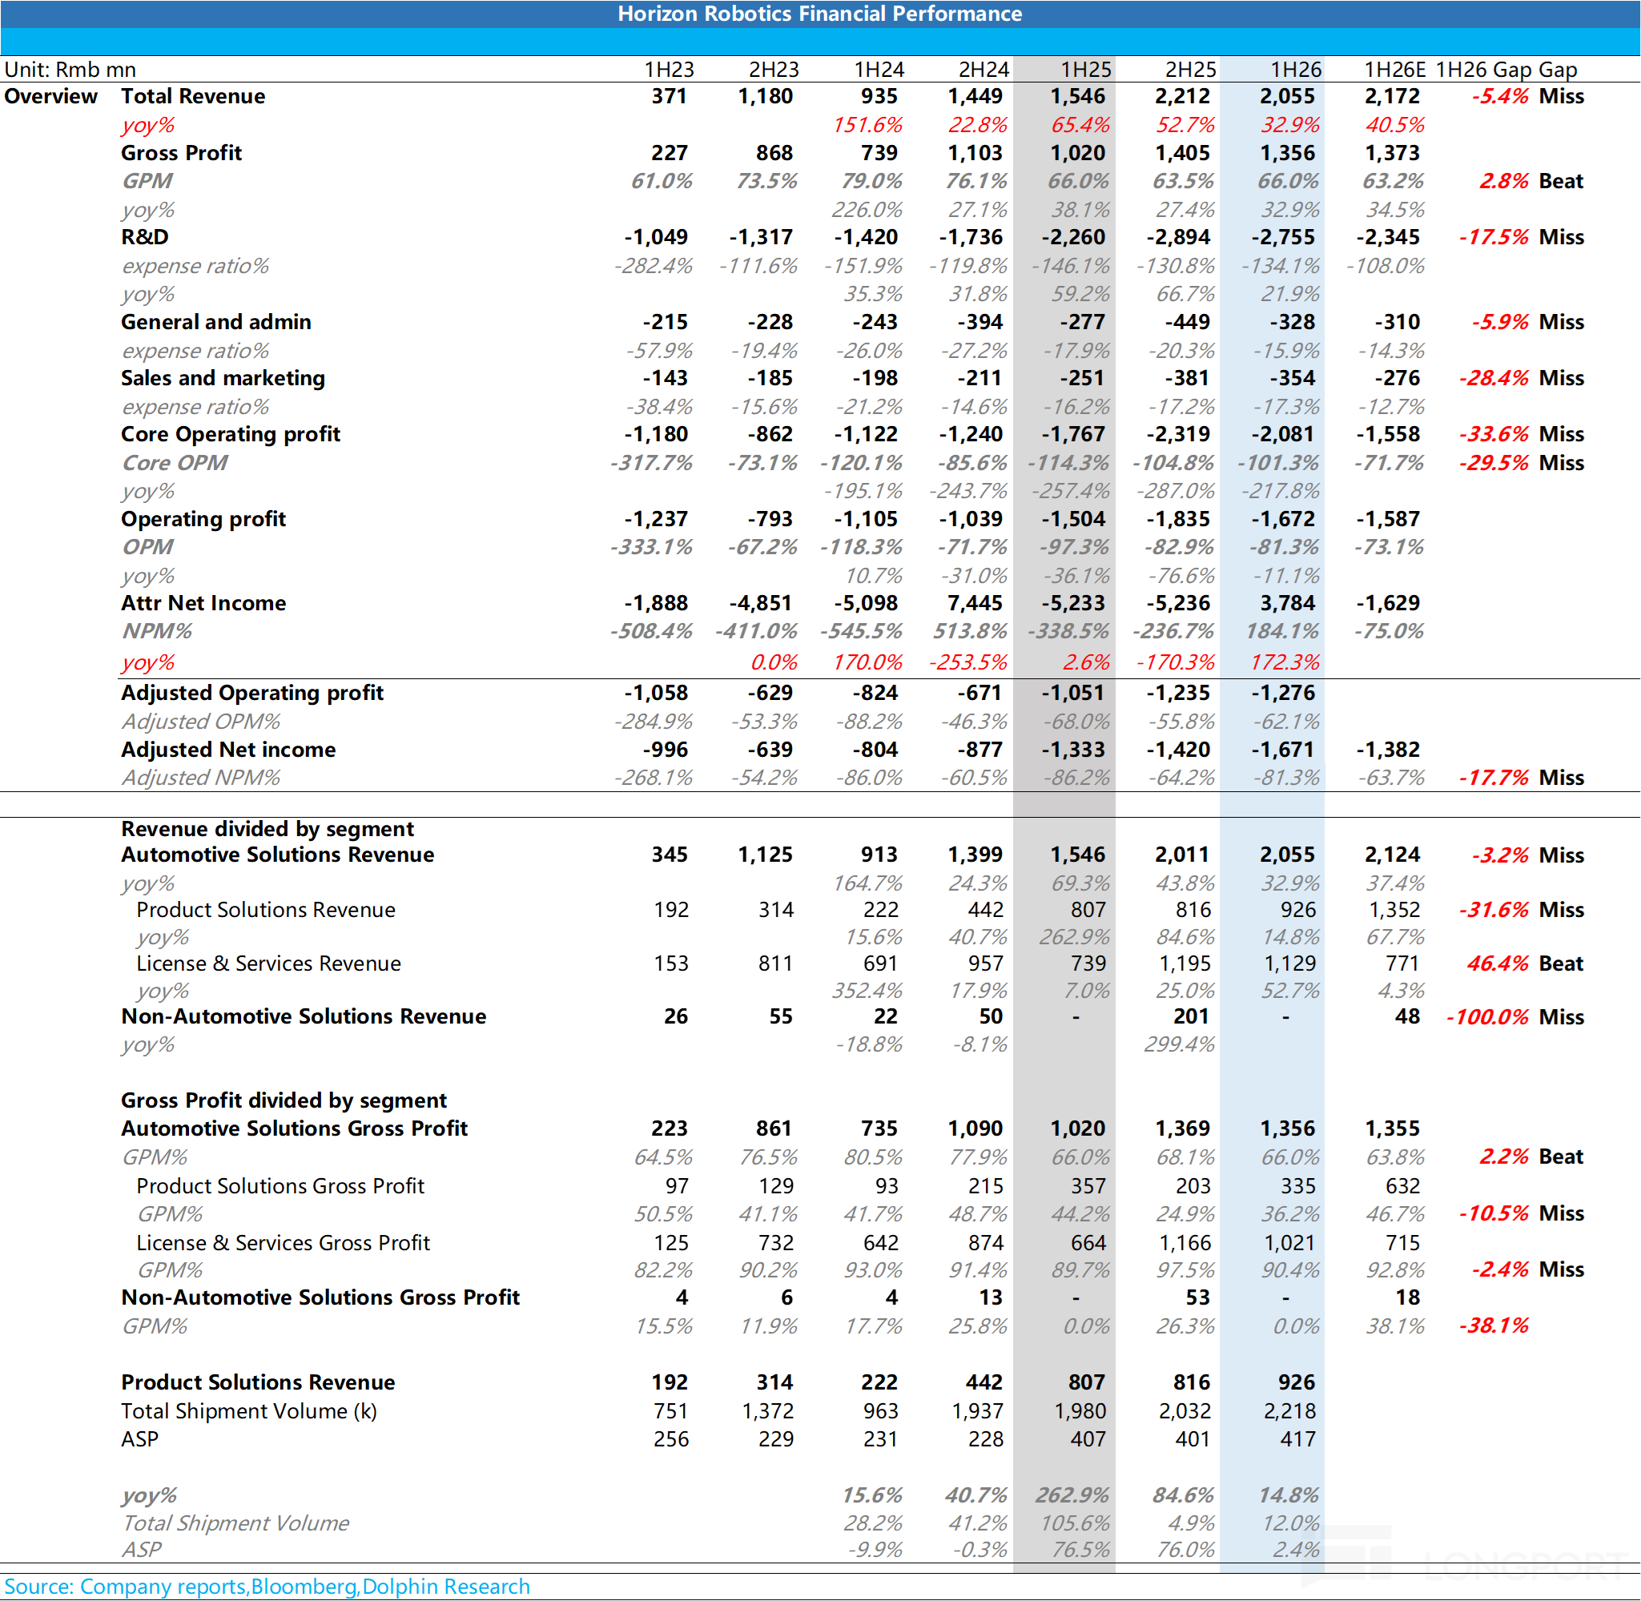Viewport: 1641px width, 1601px height.
Task: Select the -17.7% Adjusted NPM gap
Action: coord(1494,778)
